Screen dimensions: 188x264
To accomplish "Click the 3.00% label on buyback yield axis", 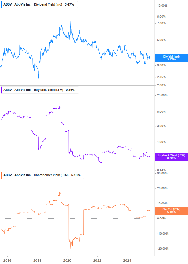I will (161, 126).
